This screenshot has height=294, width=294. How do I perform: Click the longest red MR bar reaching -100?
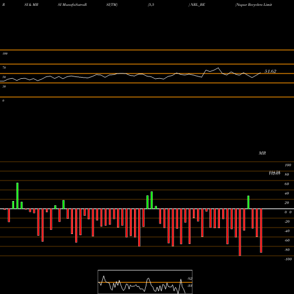point(240,232)
